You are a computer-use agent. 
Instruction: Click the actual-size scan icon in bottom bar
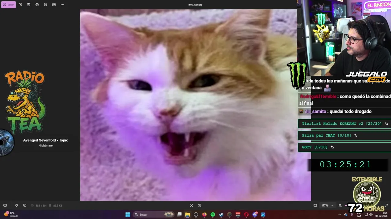(200, 205)
